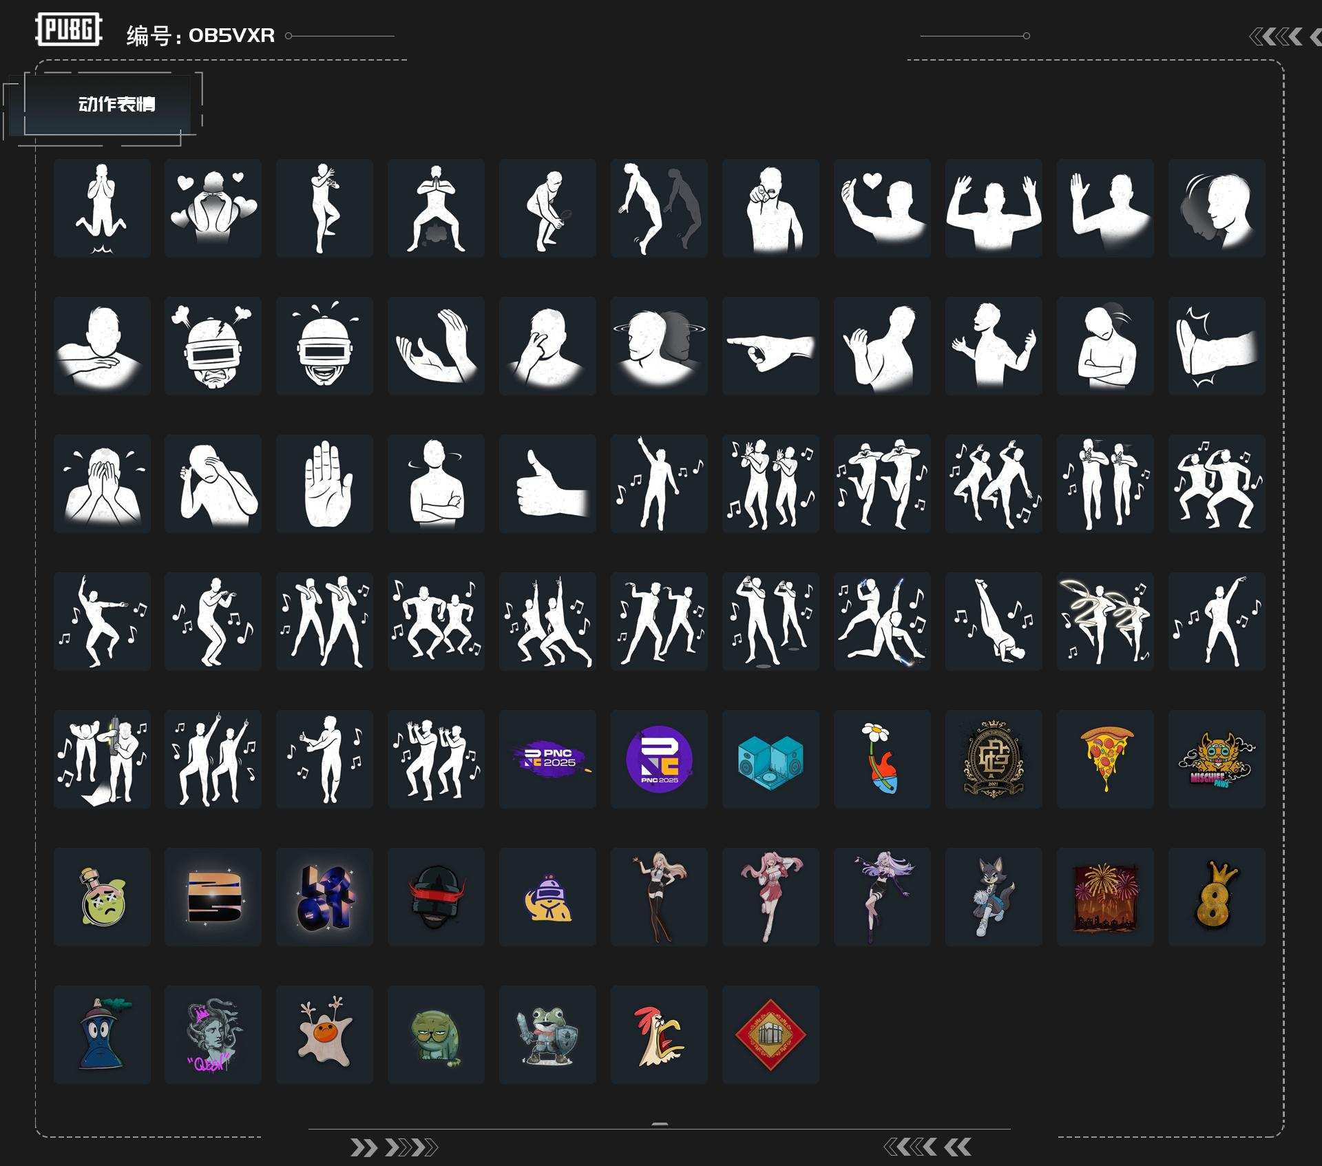Viewport: 1322px width, 1166px height.
Task: Choose the red diamond building spray
Action: coord(770,1034)
